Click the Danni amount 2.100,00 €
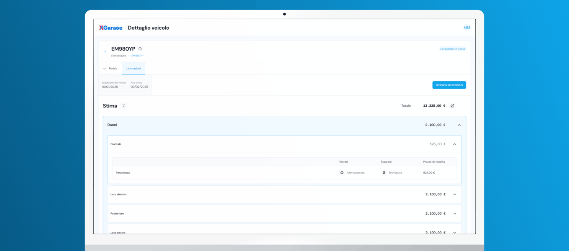 click(x=436, y=125)
